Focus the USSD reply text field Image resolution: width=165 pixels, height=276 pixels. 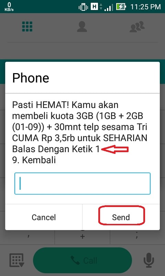(x=82, y=184)
